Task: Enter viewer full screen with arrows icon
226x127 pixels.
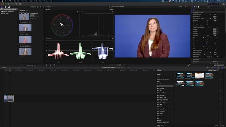Action: tap(189, 65)
